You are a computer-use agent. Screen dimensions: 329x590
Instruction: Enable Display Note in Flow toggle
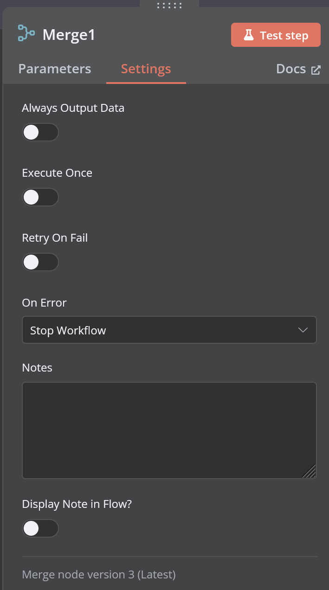40,528
